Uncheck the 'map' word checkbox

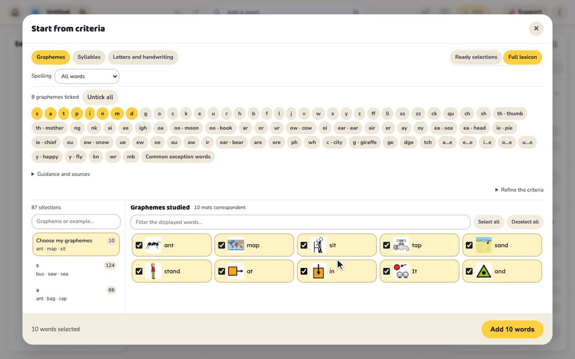pyautogui.click(x=222, y=245)
